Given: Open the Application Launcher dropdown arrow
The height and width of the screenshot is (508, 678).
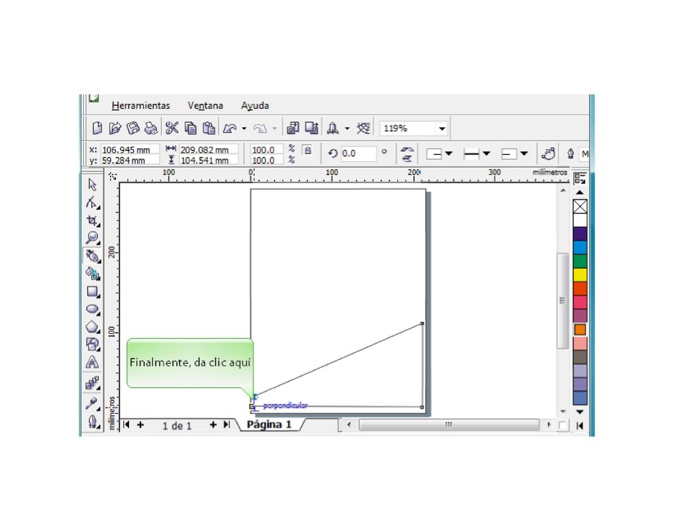Looking at the screenshot, I should pos(347,128).
